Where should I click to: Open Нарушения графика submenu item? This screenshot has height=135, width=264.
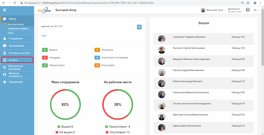coord(18,29)
